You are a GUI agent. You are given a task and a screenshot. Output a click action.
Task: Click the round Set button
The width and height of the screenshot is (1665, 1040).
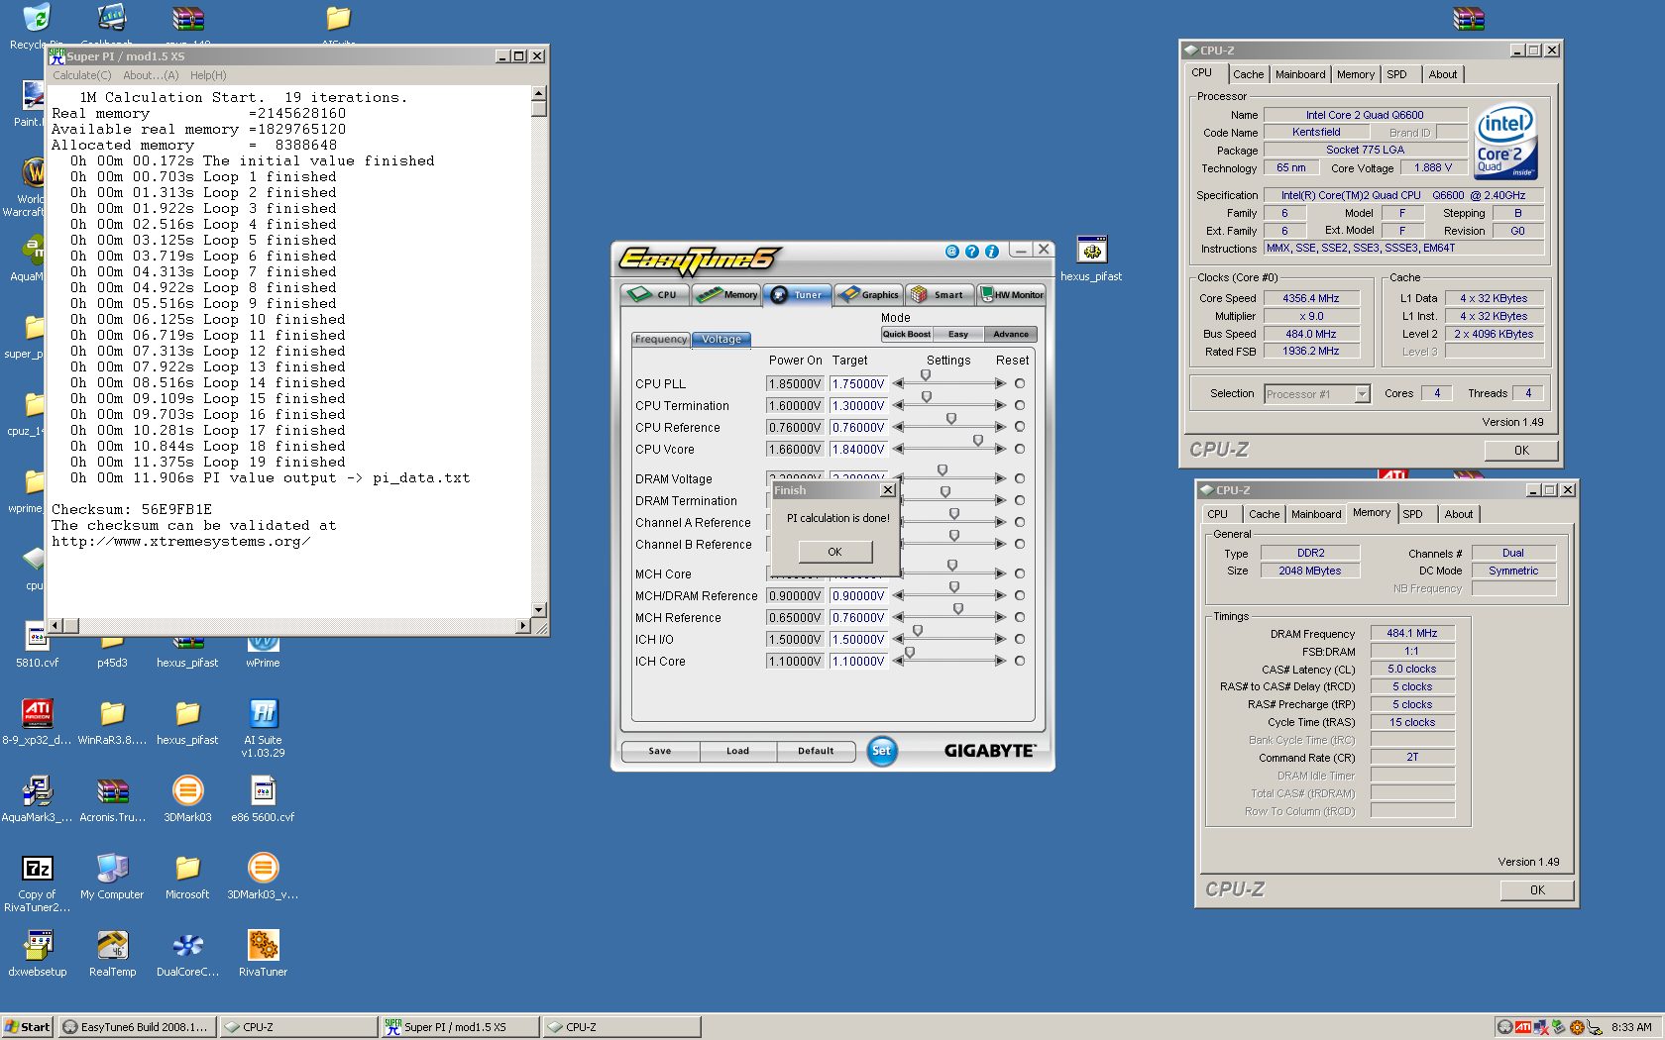click(x=881, y=751)
